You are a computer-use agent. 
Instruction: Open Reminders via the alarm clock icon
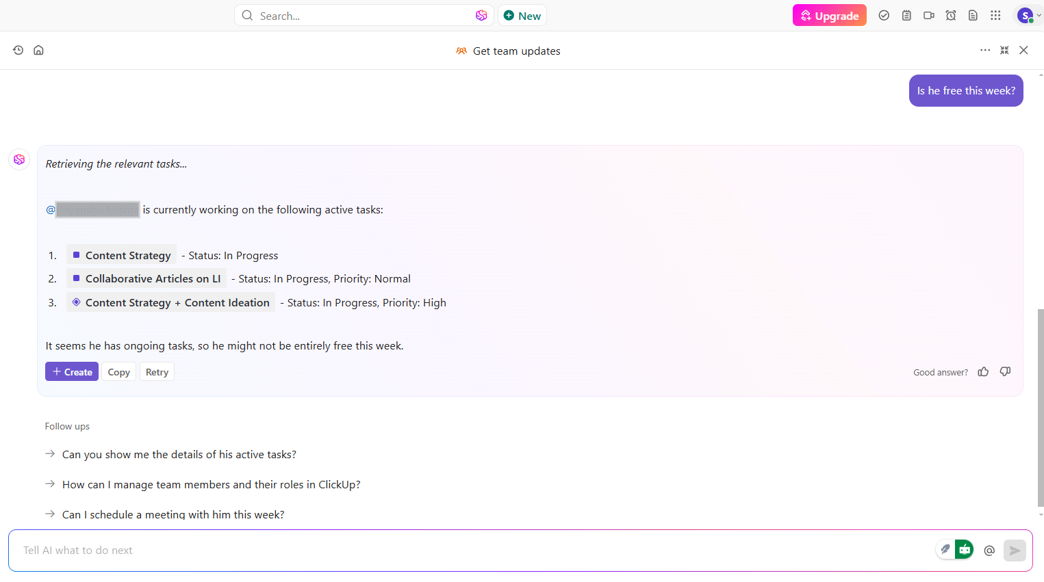pyautogui.click(x=951, y=15)
